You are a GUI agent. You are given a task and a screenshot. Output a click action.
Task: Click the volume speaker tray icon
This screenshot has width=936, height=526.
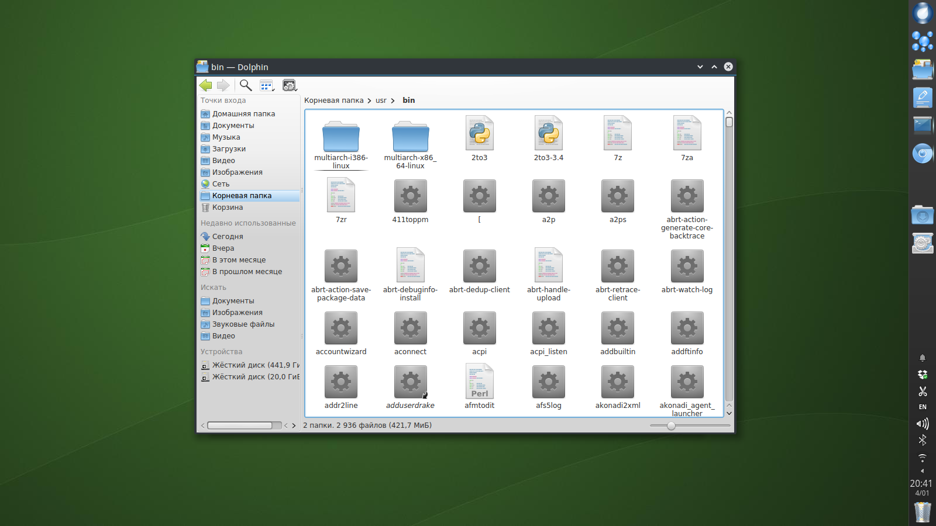(923, 424)
